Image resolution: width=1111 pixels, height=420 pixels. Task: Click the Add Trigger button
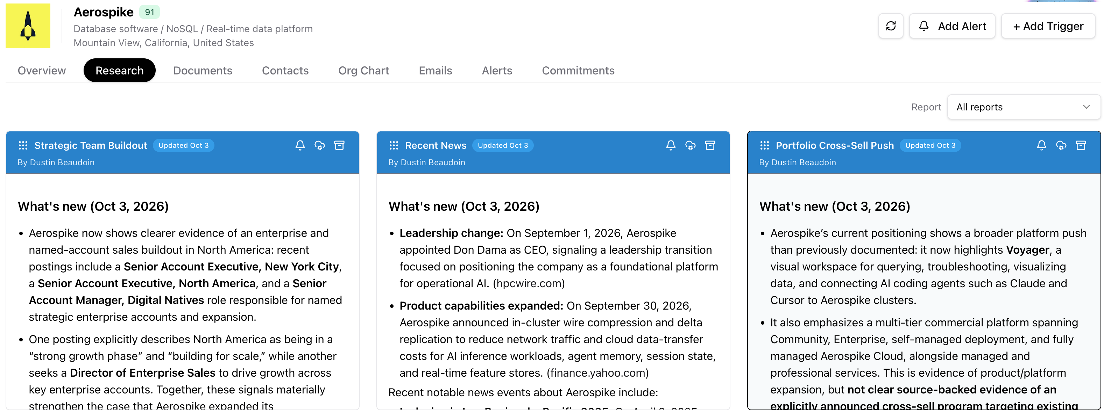click(x=1048, y=26)
